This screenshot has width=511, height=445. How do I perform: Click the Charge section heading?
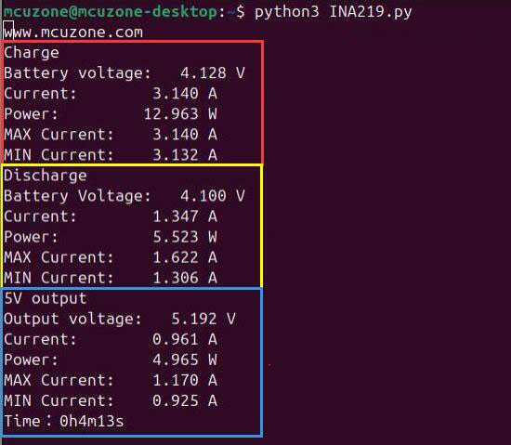click(32, 53)
